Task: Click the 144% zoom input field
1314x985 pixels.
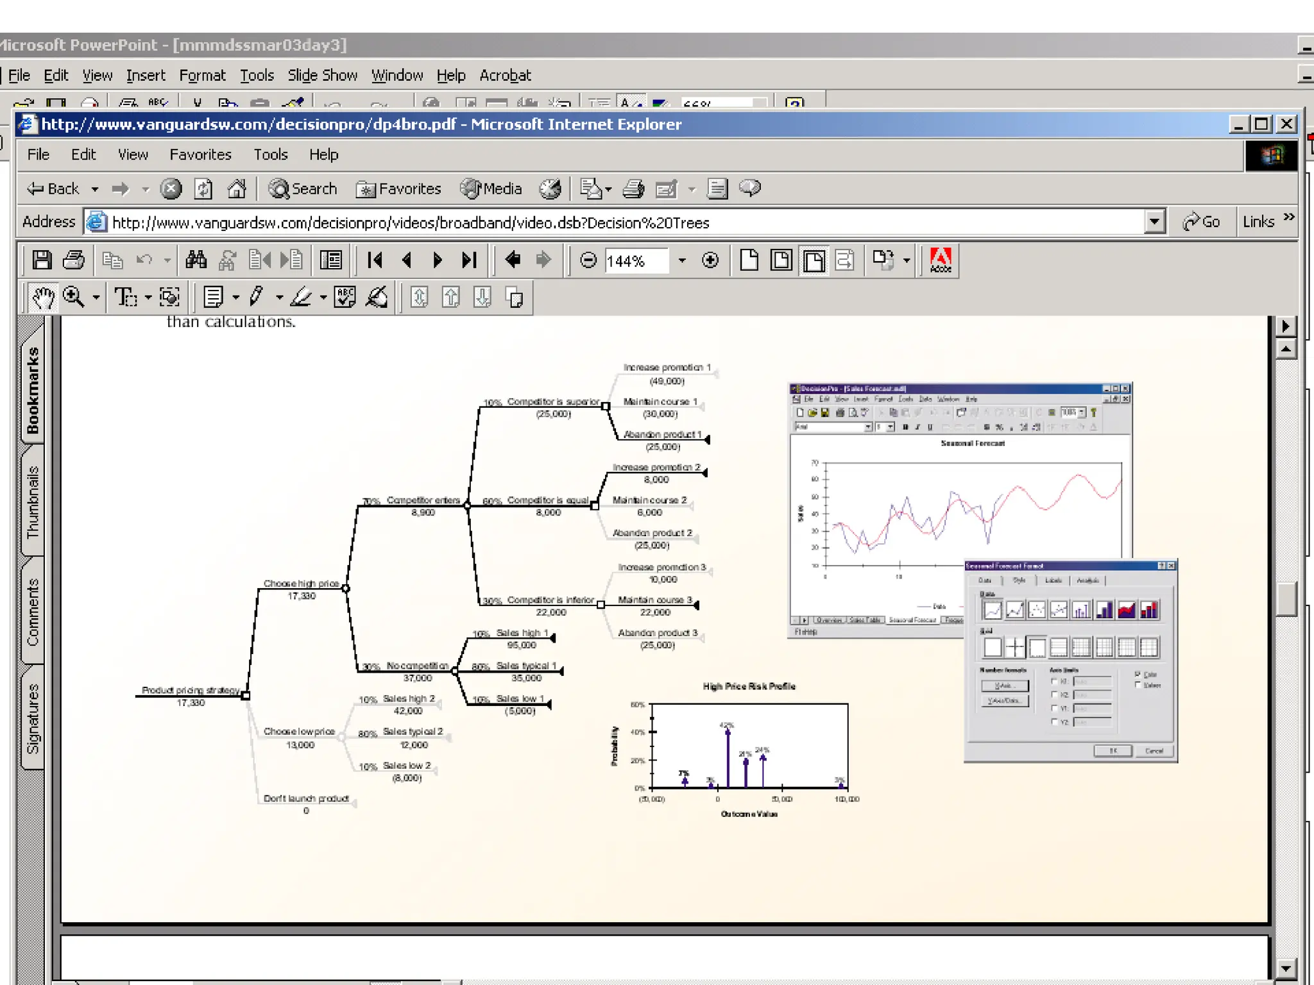Action: (635, 261)
